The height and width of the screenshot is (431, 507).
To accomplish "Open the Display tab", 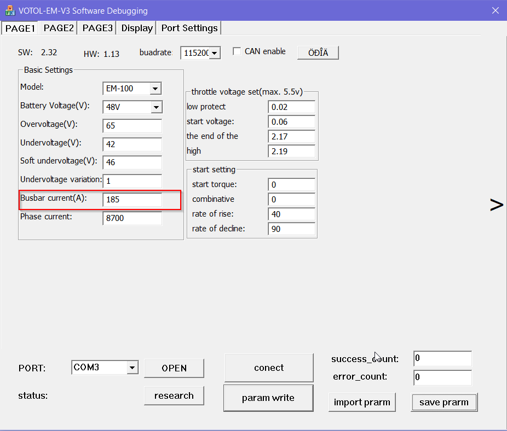I will tap(137, 28).
